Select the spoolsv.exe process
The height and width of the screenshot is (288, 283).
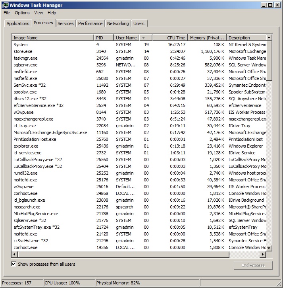(x=139, y=92)
